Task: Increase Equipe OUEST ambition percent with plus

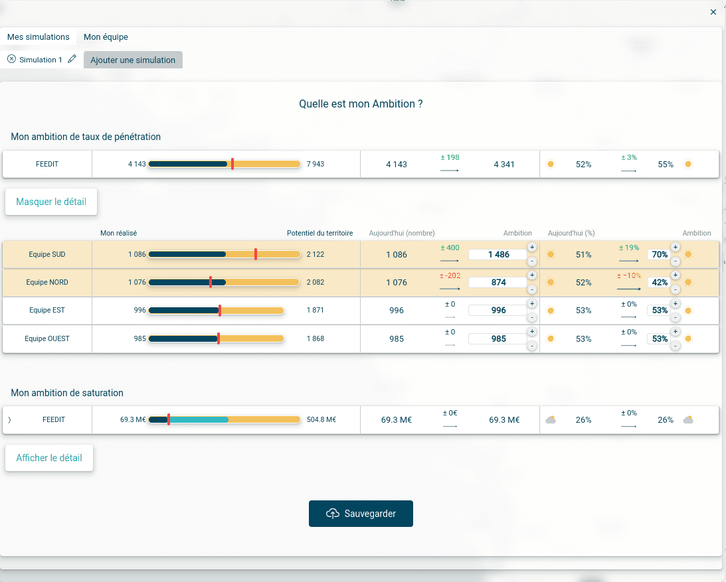Action: click(x=676, y=332)
